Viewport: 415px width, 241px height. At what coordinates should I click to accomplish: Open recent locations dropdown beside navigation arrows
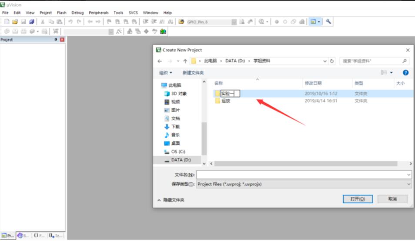178,61
